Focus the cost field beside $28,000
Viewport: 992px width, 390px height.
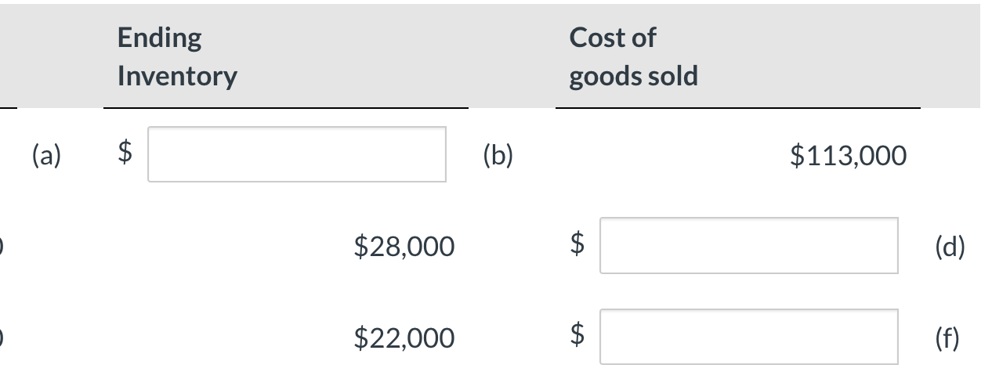[x=748, y=246]
